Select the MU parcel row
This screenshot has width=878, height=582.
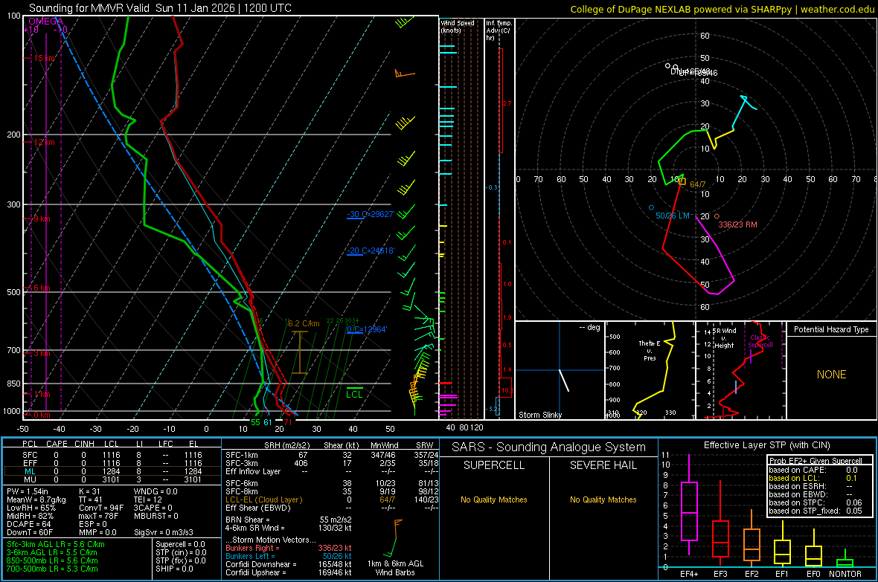click(112, 479)
